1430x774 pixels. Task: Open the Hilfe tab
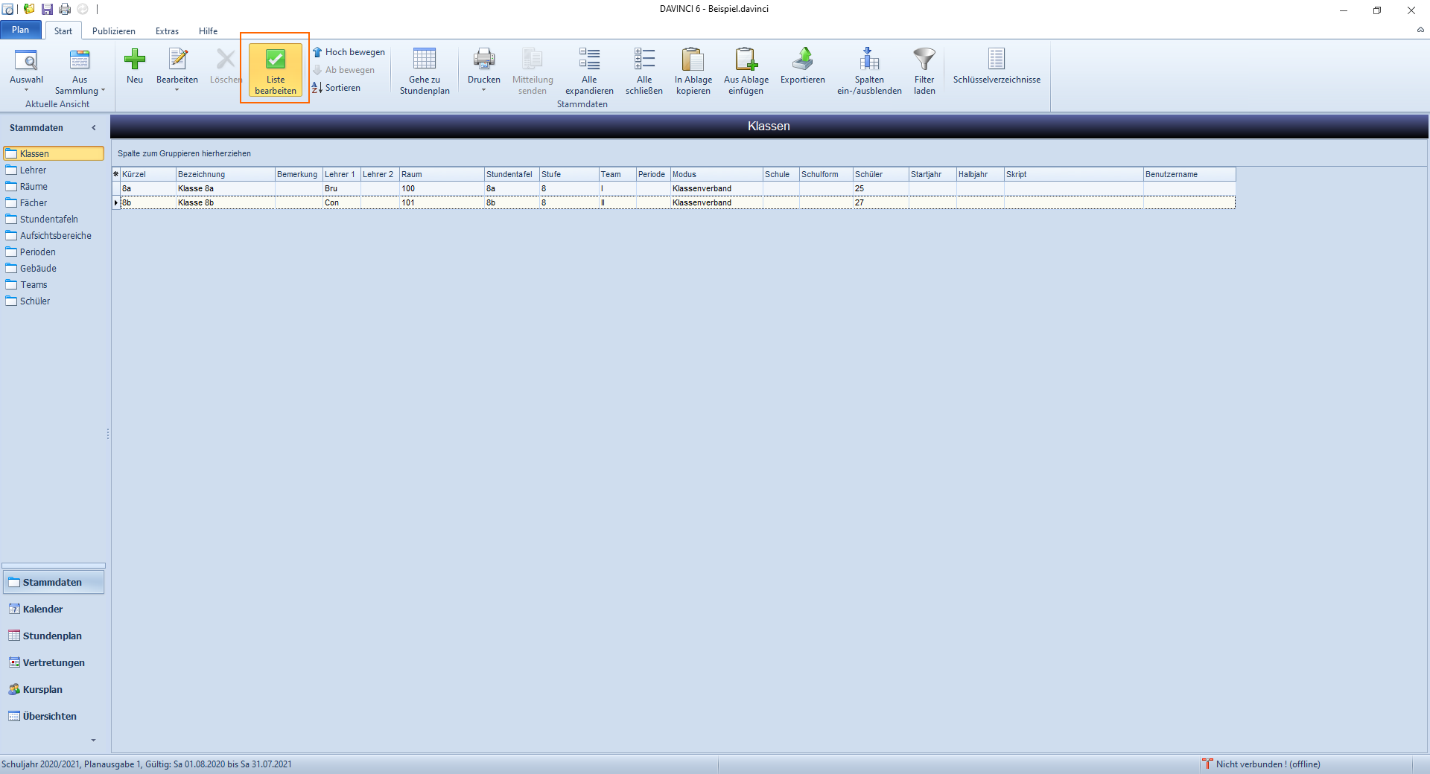tap(208, 31)
